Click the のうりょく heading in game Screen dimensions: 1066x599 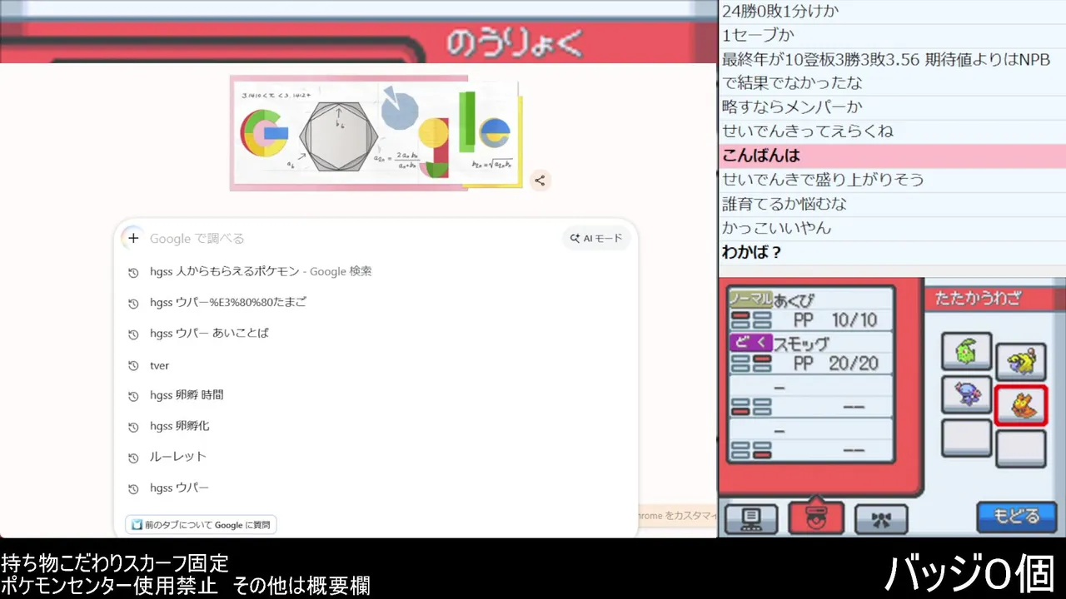(x=515, y=43)
